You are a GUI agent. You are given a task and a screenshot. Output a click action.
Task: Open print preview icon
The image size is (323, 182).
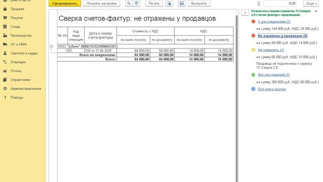coord(169,4)
